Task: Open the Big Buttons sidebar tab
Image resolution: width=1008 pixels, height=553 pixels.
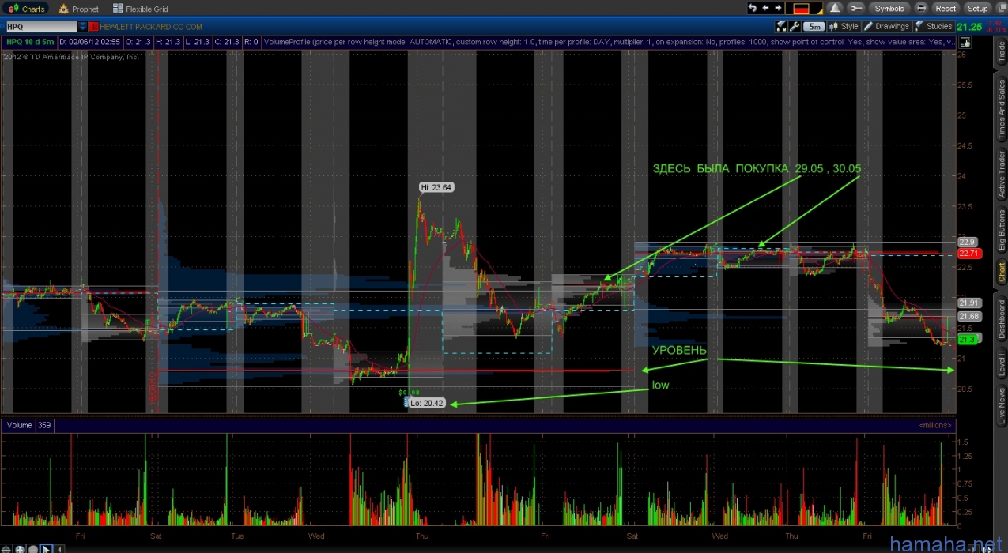Action: pyautogui.click(x=1001, y=230)
